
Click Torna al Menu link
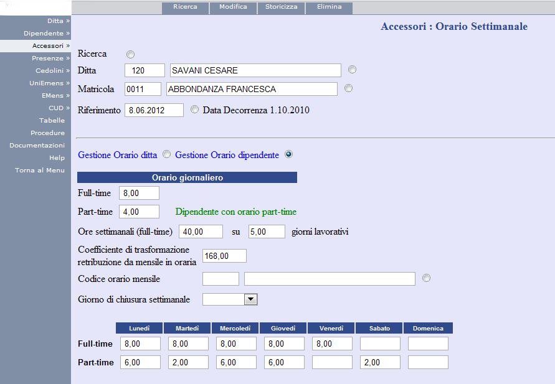coord(40,170)
